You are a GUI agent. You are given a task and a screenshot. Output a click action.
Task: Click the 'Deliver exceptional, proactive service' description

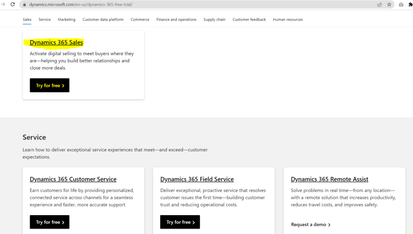(x=213, y=197)
